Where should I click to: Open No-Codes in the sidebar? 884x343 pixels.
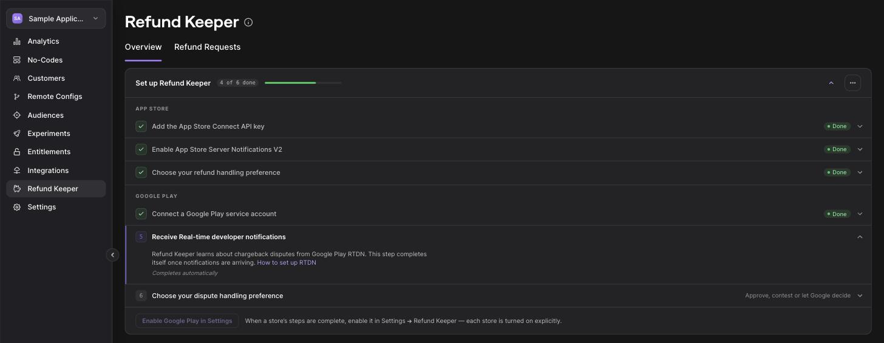56,60
